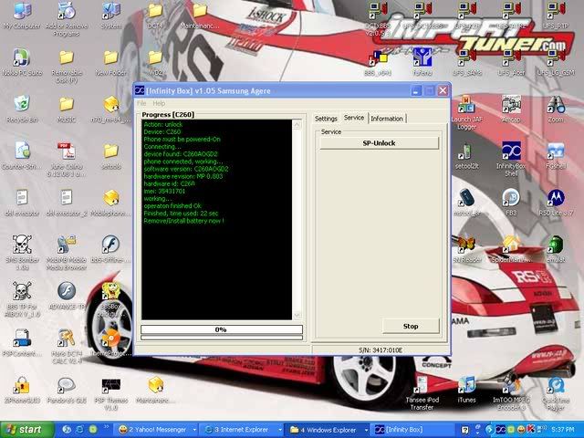This screenshot has width=584, height=438.
Task: Click the Stop button
Action: click(411, 326)
